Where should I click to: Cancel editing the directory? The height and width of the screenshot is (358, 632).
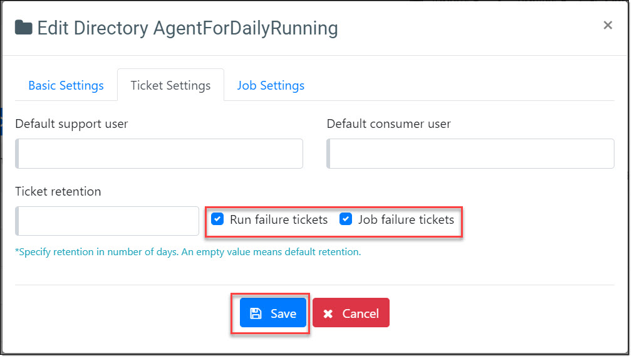[351, 313]
